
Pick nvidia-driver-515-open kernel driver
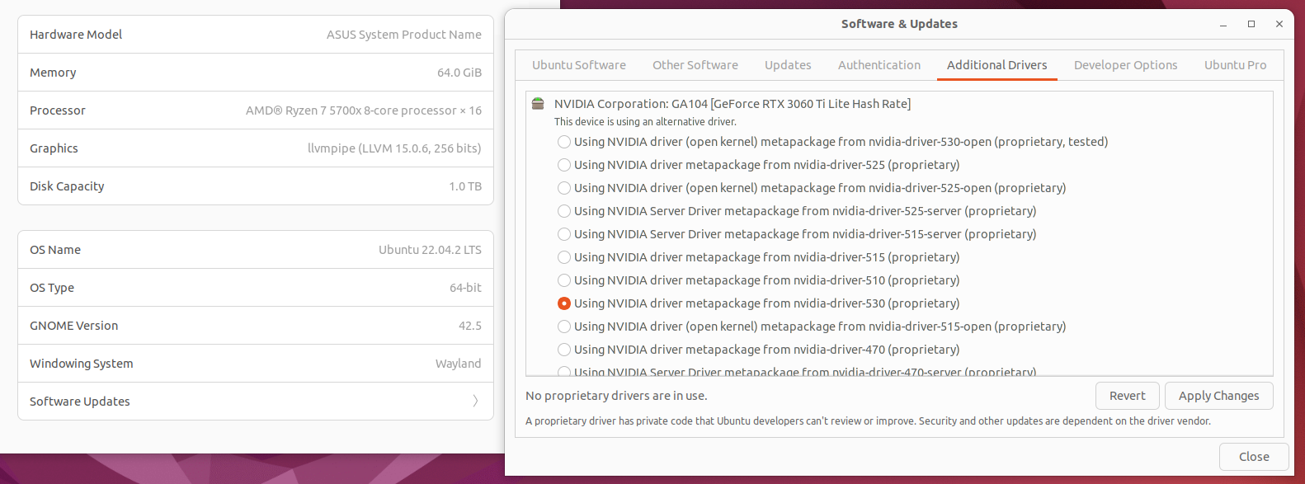pos(564,327)
